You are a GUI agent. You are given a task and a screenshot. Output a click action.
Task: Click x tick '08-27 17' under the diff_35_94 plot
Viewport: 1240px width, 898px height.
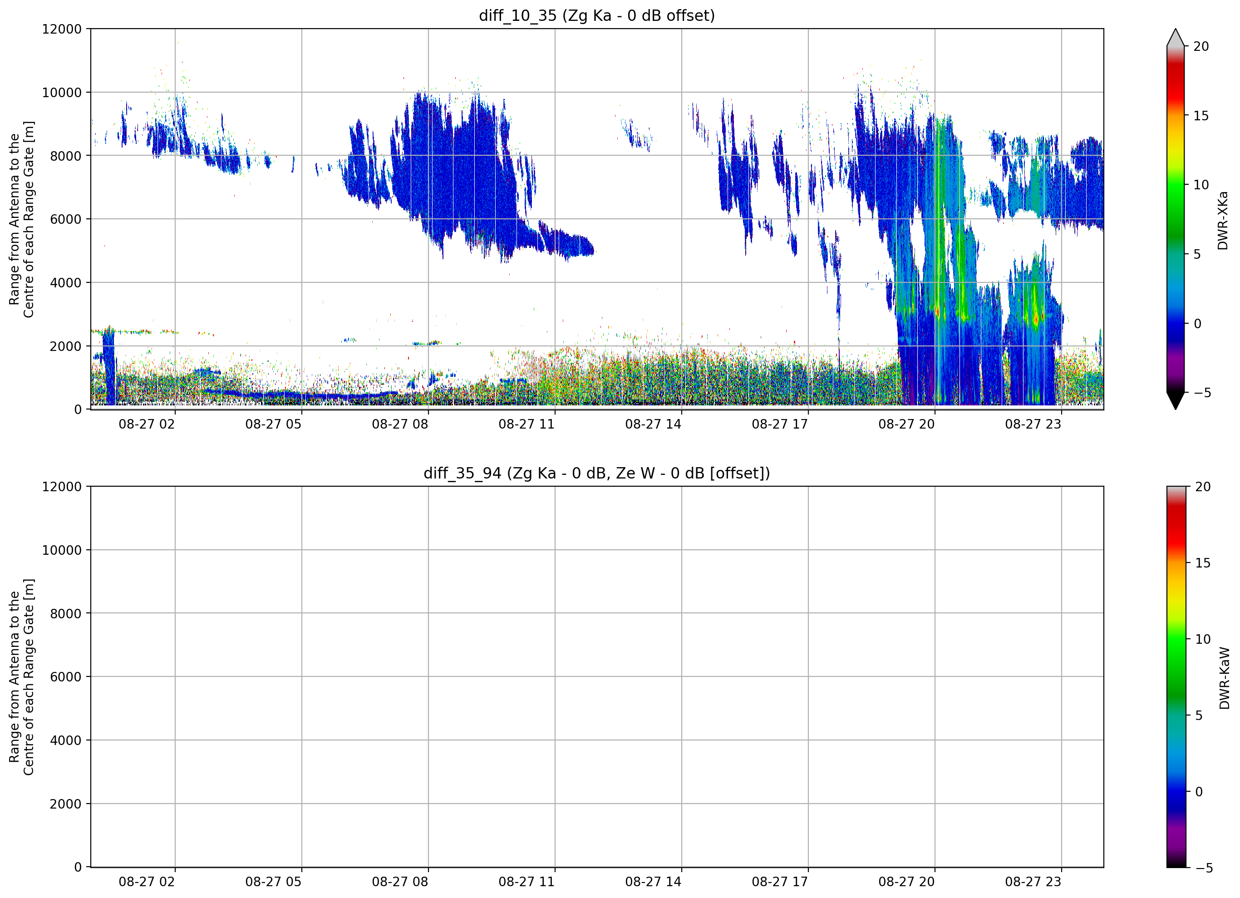[x=780, y=882]
